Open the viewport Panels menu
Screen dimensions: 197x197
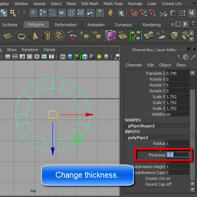coord(49,50)
